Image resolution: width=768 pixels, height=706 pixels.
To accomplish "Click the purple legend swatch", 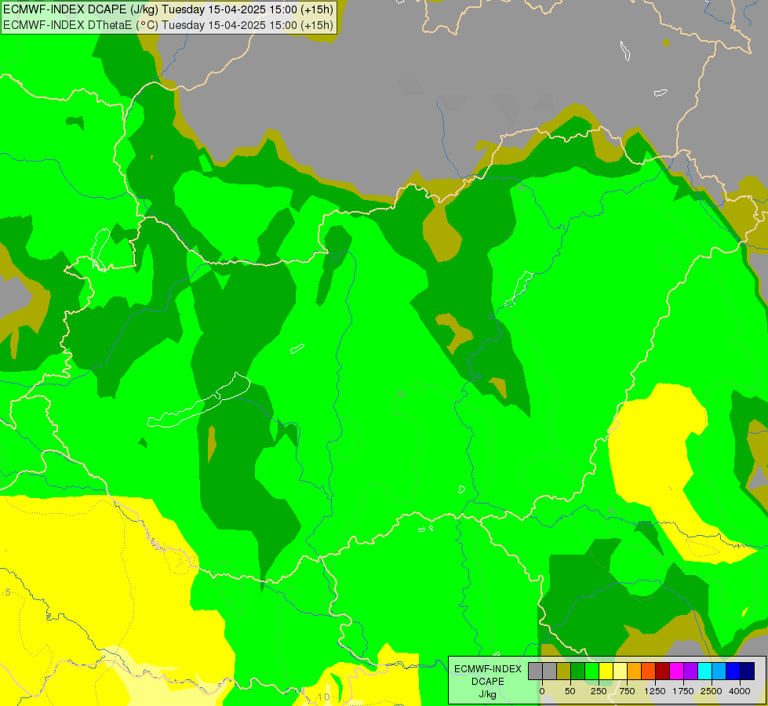I will click(x=690, y=671).
